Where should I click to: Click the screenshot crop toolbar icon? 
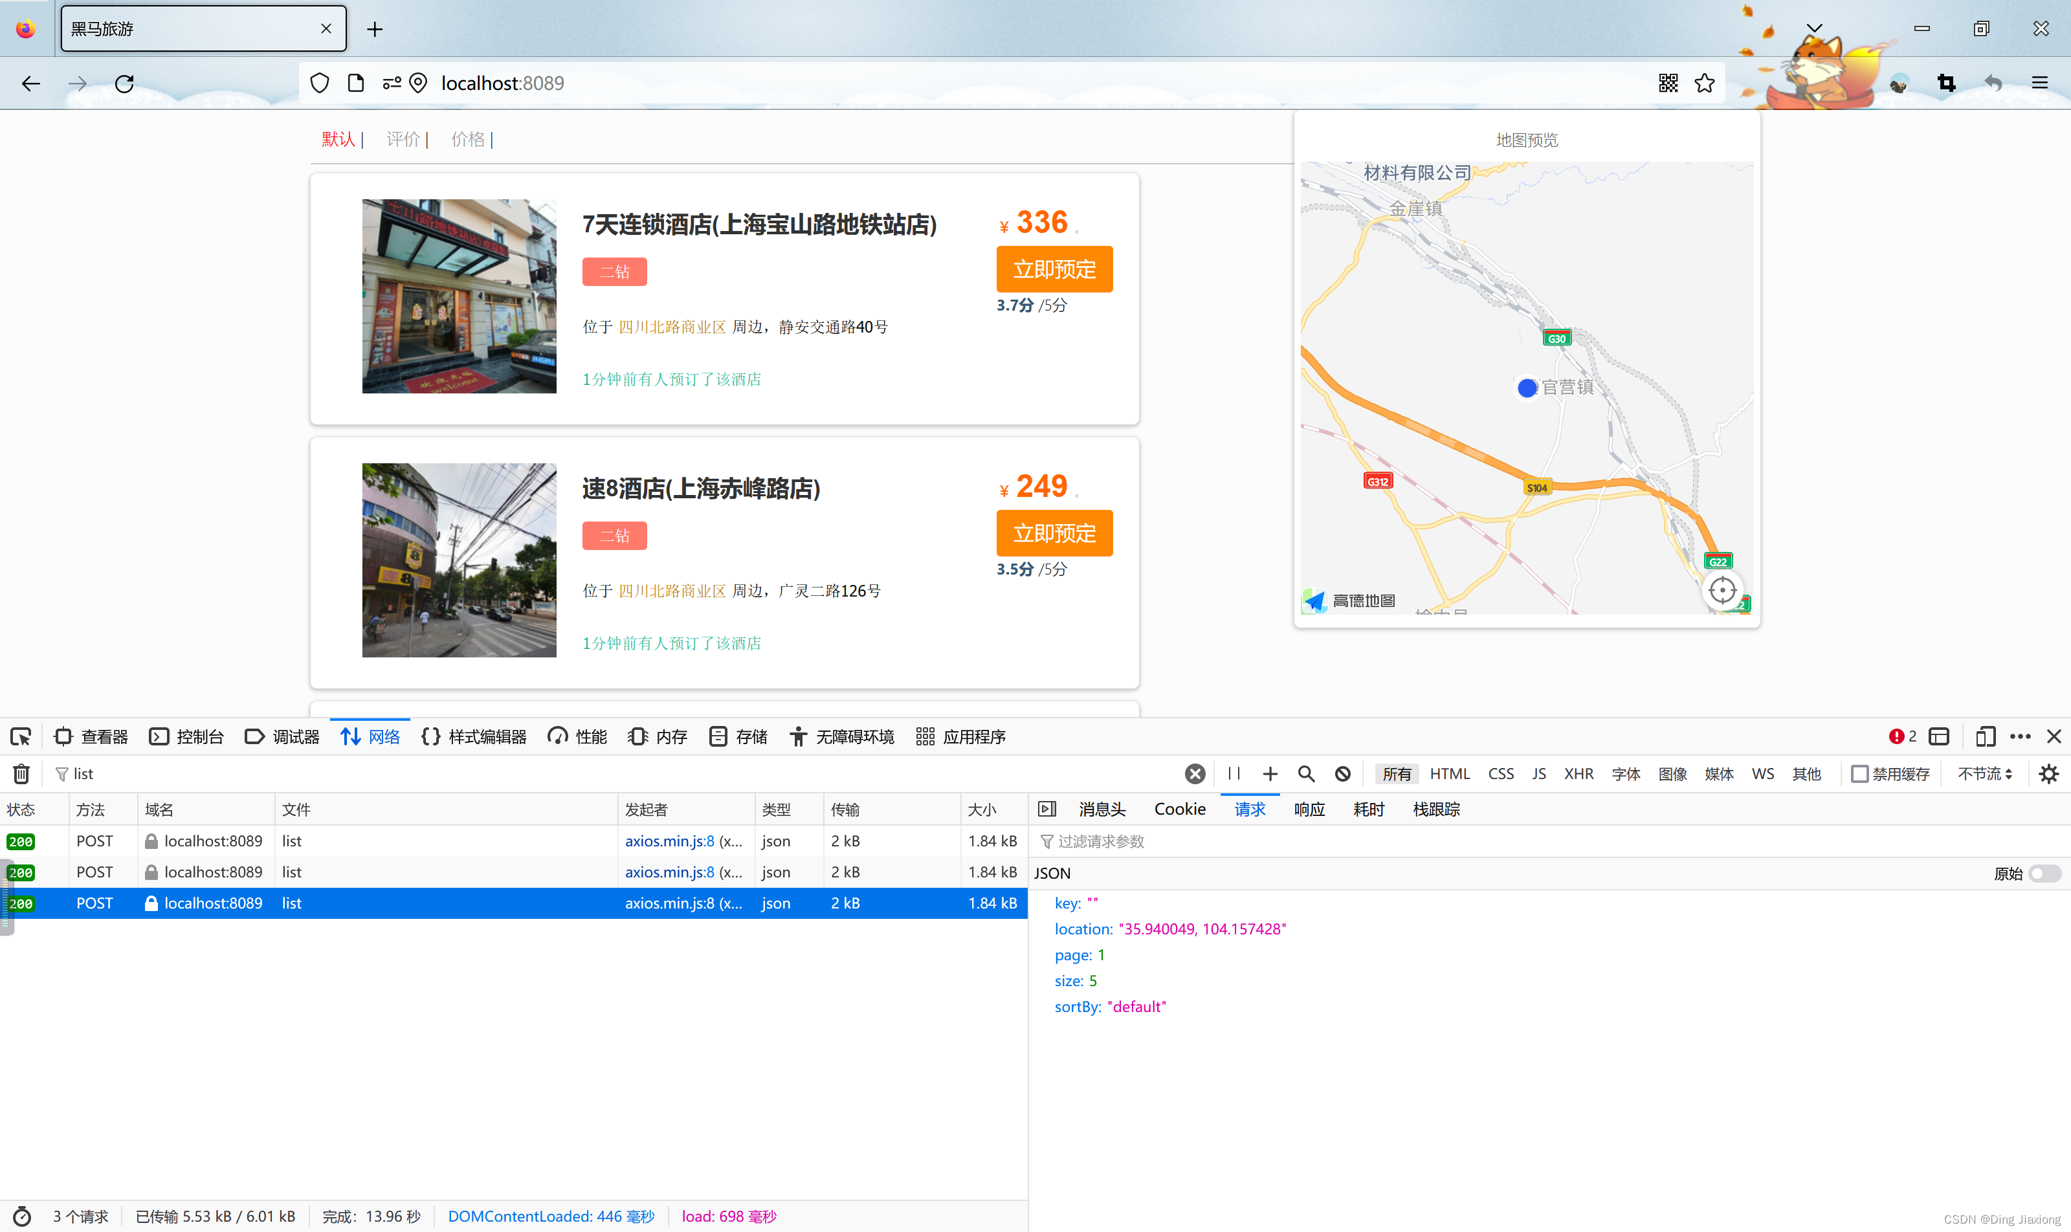[x=1947, y=83]
